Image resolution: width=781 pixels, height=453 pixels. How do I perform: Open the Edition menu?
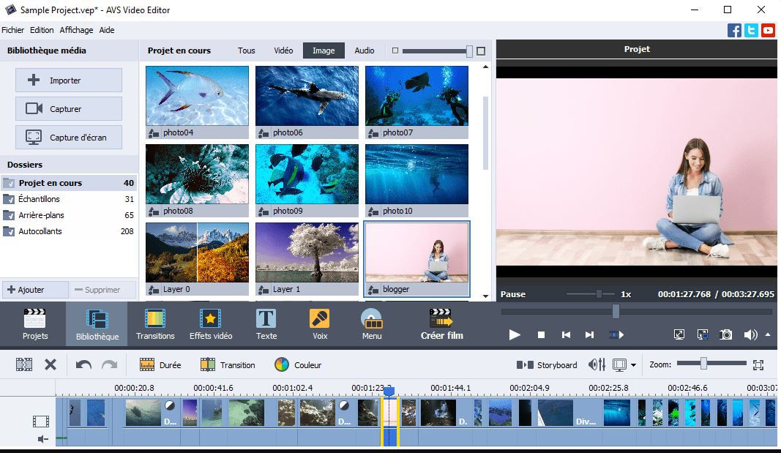(42, 30)
